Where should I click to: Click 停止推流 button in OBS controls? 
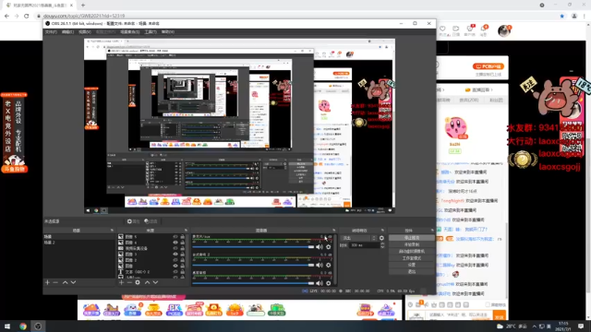click(x=411, y=238)
